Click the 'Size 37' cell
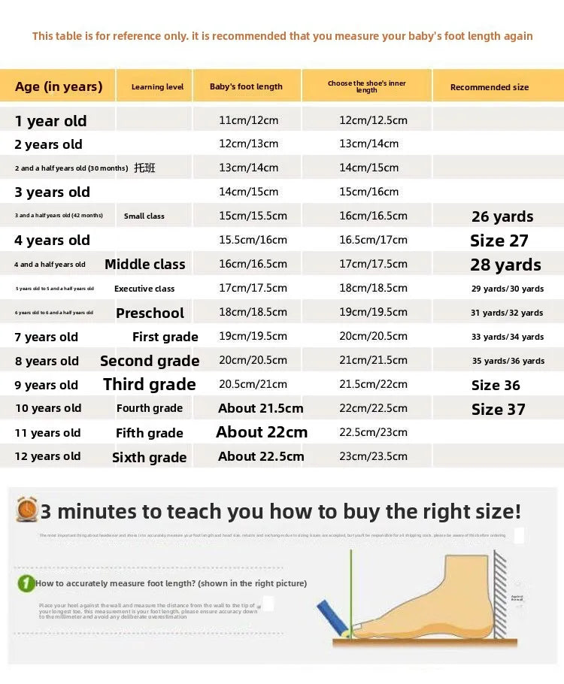The image size is (564, 684). click(x=498, y=409)
